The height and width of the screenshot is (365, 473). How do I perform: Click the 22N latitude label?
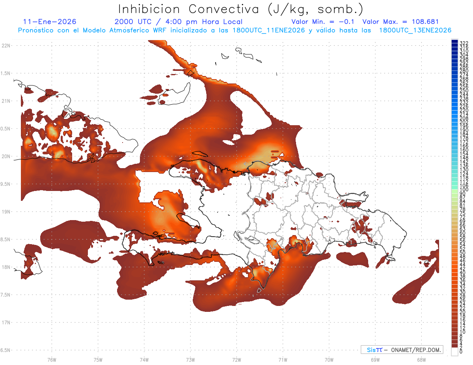click(x=6, y=46)
